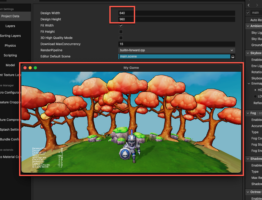262x200 pixels.
Task: Select the LDR envmap radio button
Action: (x=255, y=96)
